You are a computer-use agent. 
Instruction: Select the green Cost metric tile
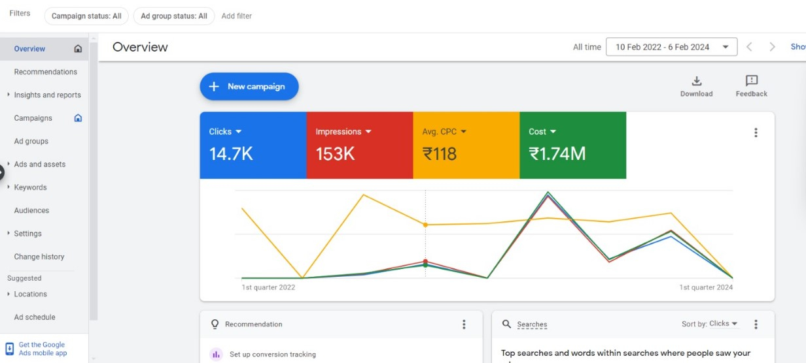(572, 145)
